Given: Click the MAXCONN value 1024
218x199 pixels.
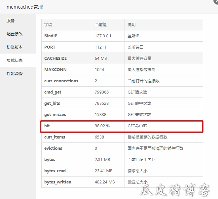Looking at the screenshot, I should point(99,70).
